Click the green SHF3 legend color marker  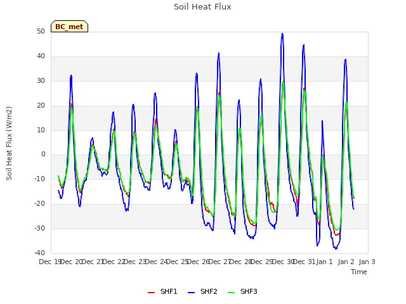(x=231, y=293)
